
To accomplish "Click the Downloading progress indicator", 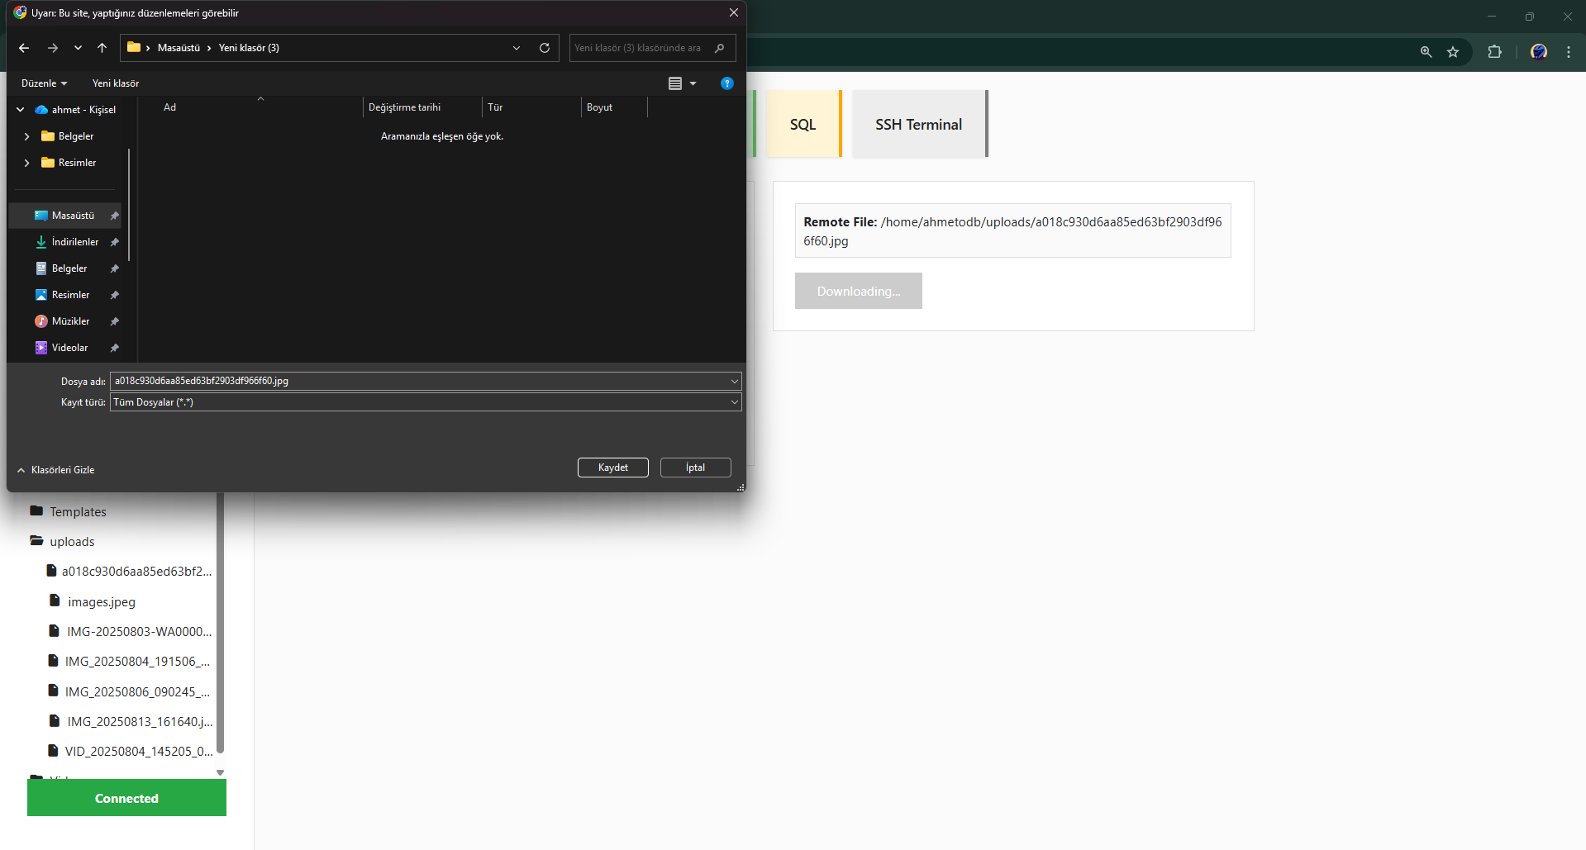I will tap(858, 291).
